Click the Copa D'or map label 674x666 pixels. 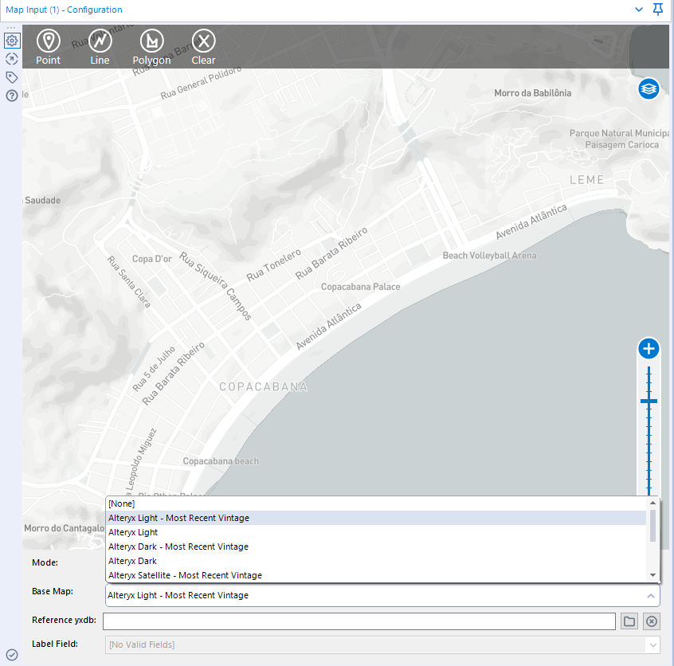151,259
